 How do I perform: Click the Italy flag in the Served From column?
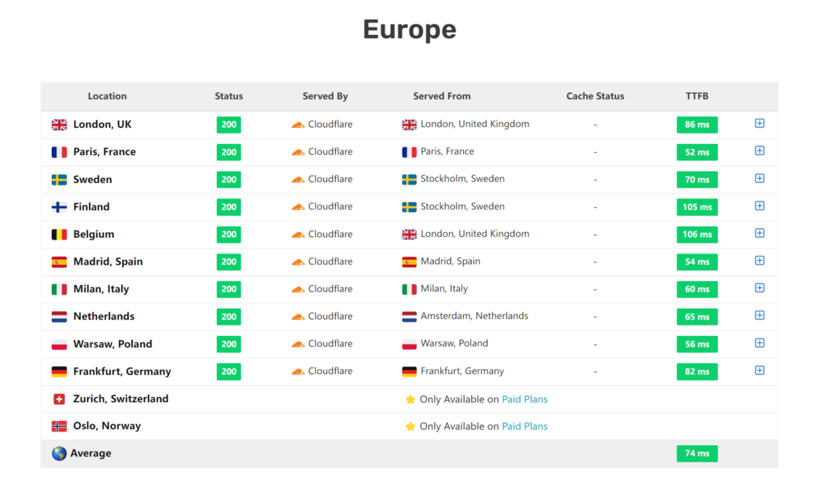click(409, 289)
